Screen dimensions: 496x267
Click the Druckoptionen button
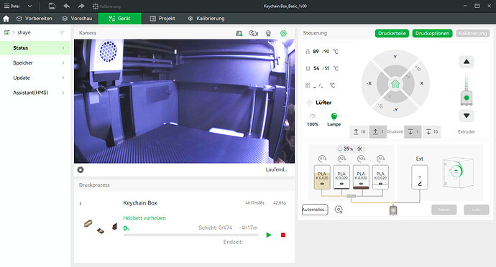432,33
